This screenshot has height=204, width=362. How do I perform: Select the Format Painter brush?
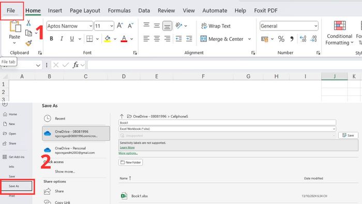pos(28,43)
